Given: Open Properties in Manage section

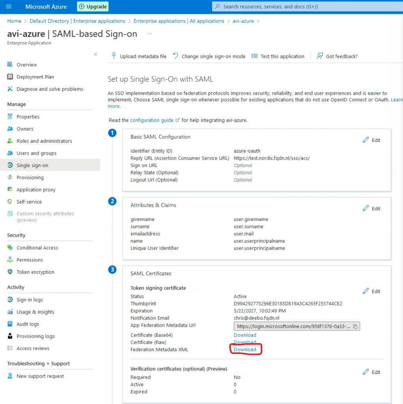Looking at the screenshot, I should 28,117.
